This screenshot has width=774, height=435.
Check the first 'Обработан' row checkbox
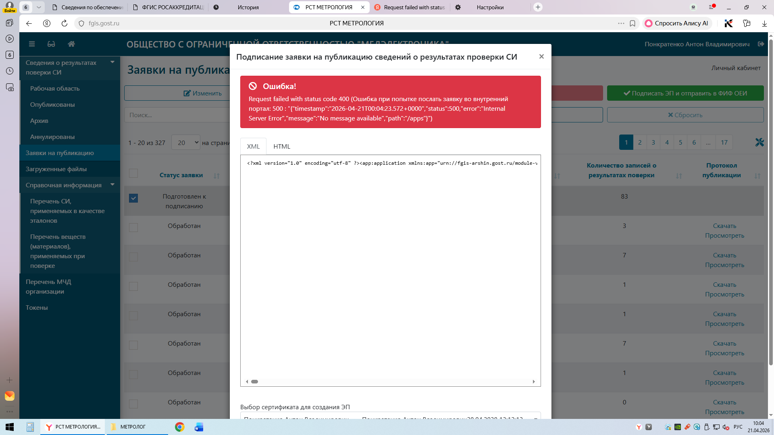pos(133,228)
